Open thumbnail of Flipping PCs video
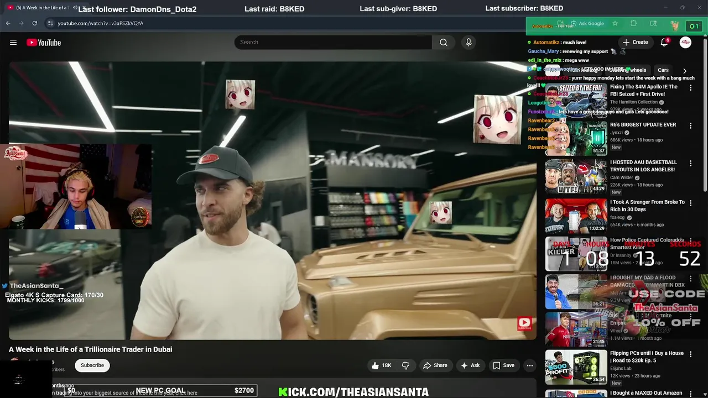 [576, 366]
